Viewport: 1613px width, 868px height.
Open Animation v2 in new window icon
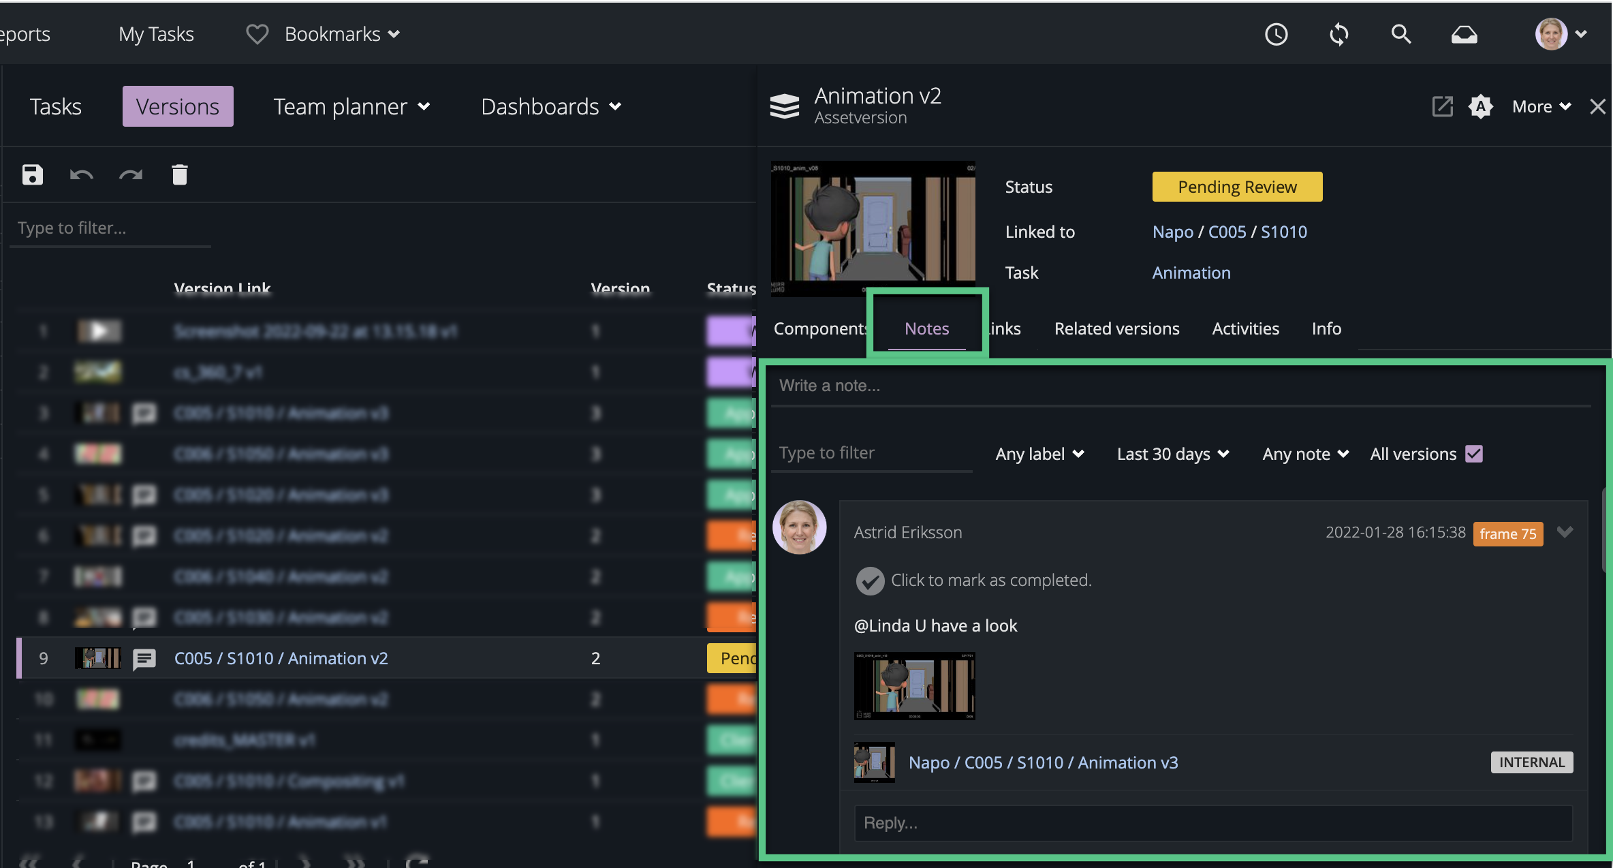click(x=1442, y=106)
